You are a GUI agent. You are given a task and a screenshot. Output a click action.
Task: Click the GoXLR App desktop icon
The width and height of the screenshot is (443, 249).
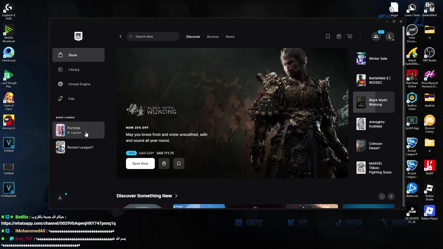tap(412, 122)
